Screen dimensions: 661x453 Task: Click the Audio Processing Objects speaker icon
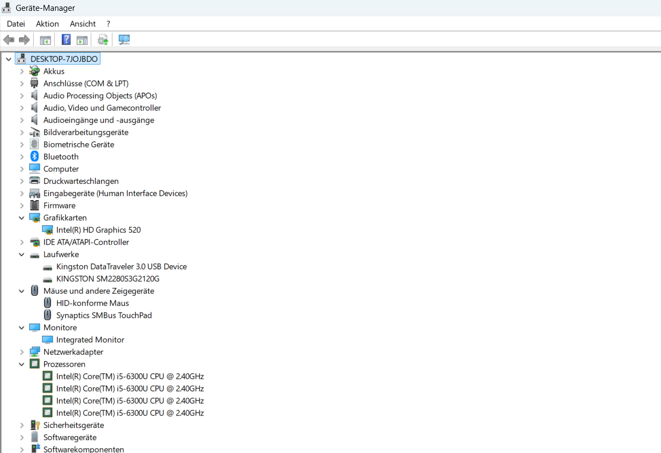click(x=35, y=95)
